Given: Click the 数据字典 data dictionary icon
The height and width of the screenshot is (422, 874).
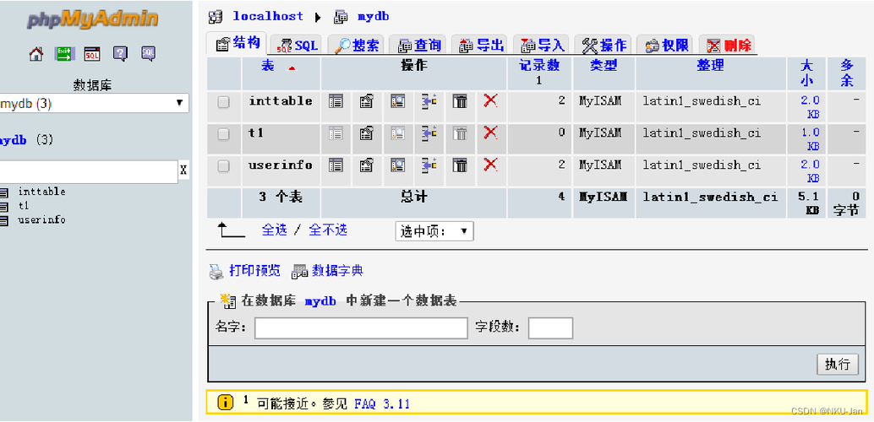Looking at the screenshot, I should [x=300, y=272].
